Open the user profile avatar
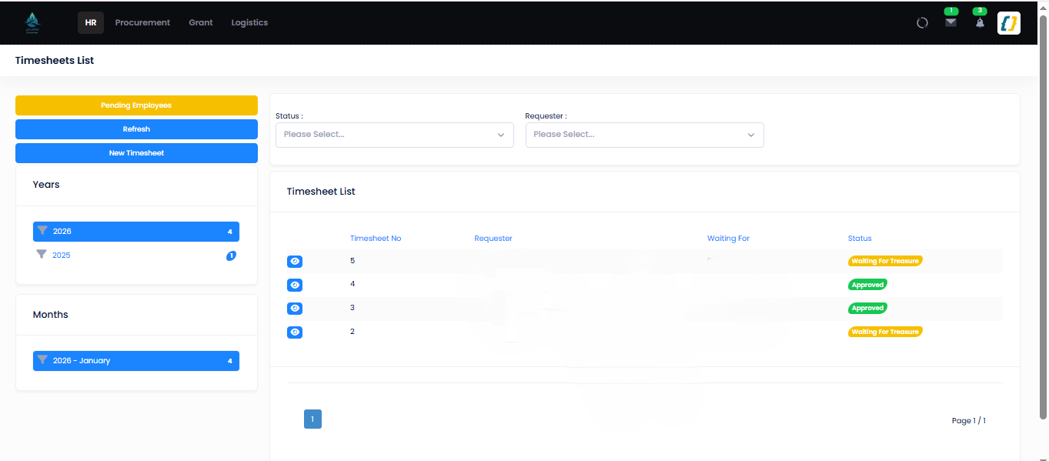This screenshot has width=1049, height=461. (1009, 23)
